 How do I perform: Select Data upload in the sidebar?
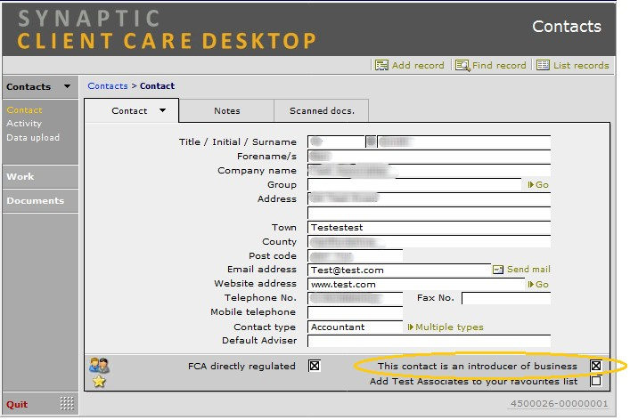33,138
